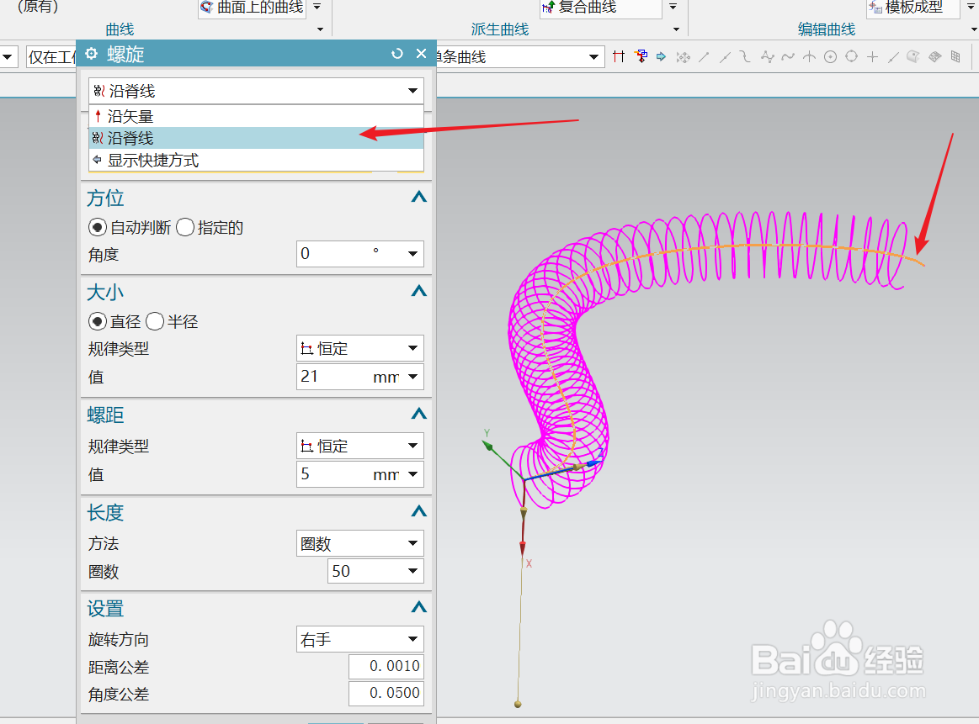Click the stop-at-intersection snap icon
The image size is (979, 724).
[619, 56]
